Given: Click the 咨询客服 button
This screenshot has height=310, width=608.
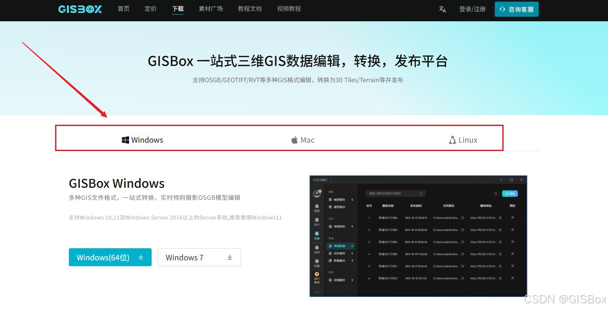Looking at the screenshot, I should pos(517,9).
